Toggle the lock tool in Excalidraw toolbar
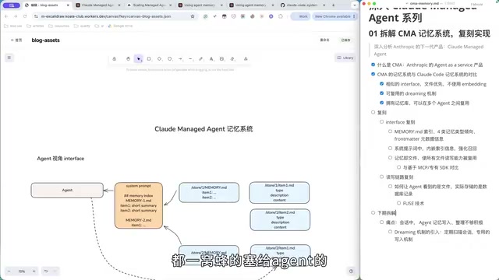 click(115, 59)
